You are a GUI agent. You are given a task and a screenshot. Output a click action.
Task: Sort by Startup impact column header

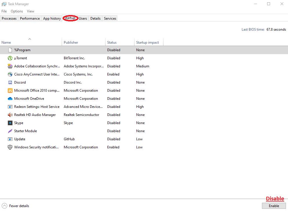[x=147, y=43]
